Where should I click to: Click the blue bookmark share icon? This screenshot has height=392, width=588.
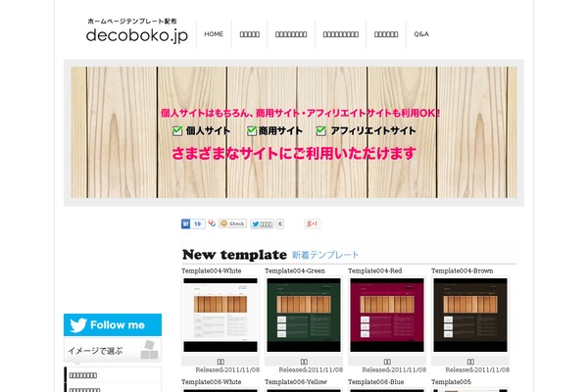click(x=185, y=224)
